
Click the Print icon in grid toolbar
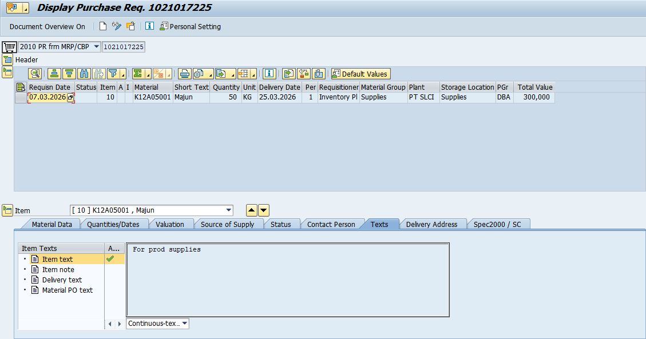click(x=184, y=74)
